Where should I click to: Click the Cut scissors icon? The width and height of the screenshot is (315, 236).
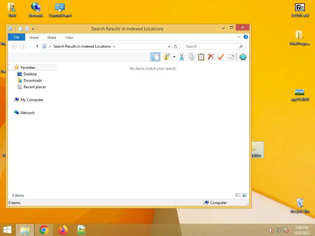181,57
